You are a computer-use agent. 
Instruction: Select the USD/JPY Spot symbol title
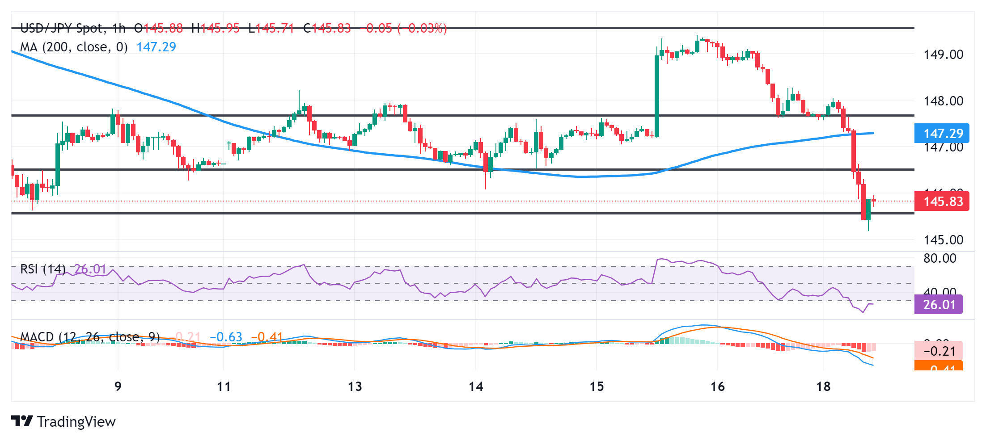(63, 28)
